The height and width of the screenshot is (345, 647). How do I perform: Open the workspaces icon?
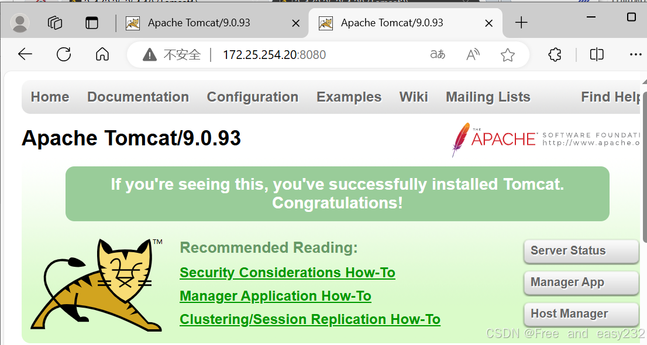coord(55,23)
